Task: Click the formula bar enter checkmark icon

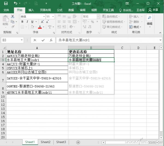Action: [43, 40]
